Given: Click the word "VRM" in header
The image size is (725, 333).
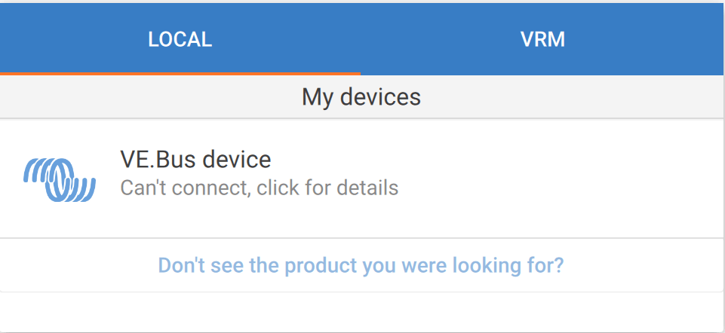Looking at the screenshot, I should (x=542, y=40).
